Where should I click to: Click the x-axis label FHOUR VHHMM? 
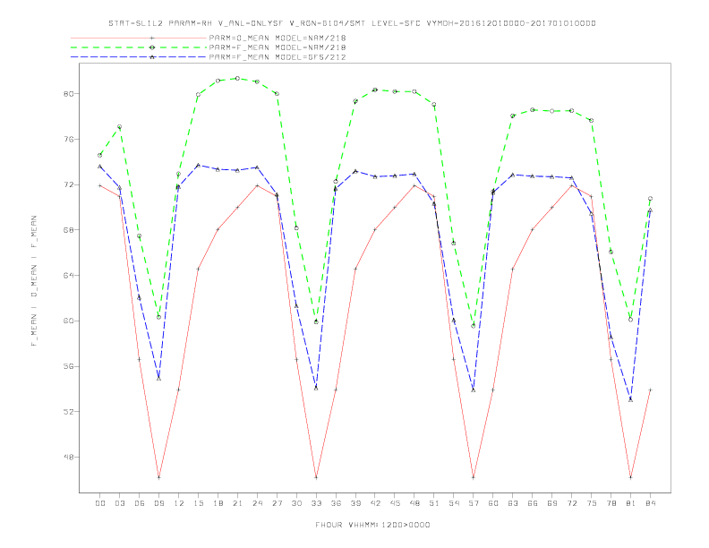(372, 525)
